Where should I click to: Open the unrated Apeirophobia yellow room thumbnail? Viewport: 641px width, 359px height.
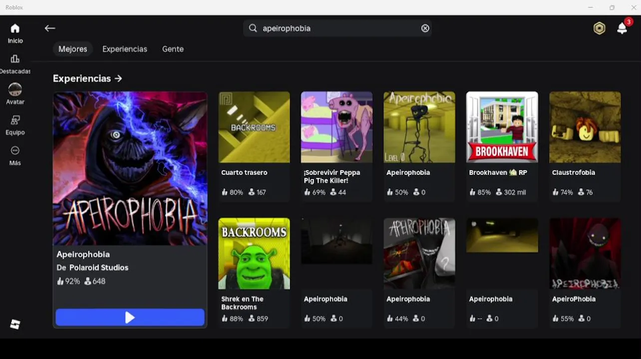(x=502, y=235)
